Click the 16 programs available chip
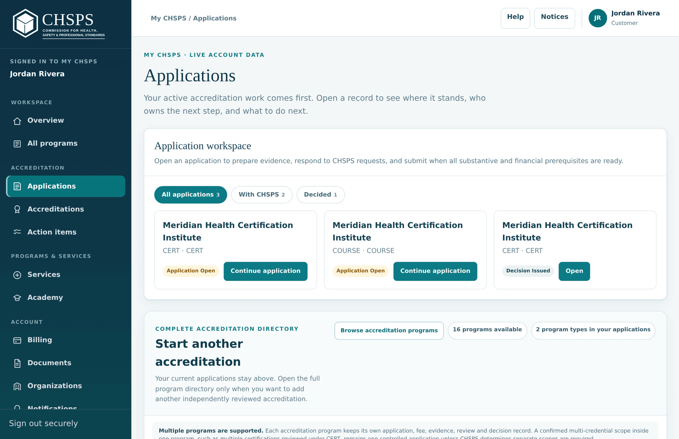Viewport: 679px width, 439px height. tap(487, 330)
